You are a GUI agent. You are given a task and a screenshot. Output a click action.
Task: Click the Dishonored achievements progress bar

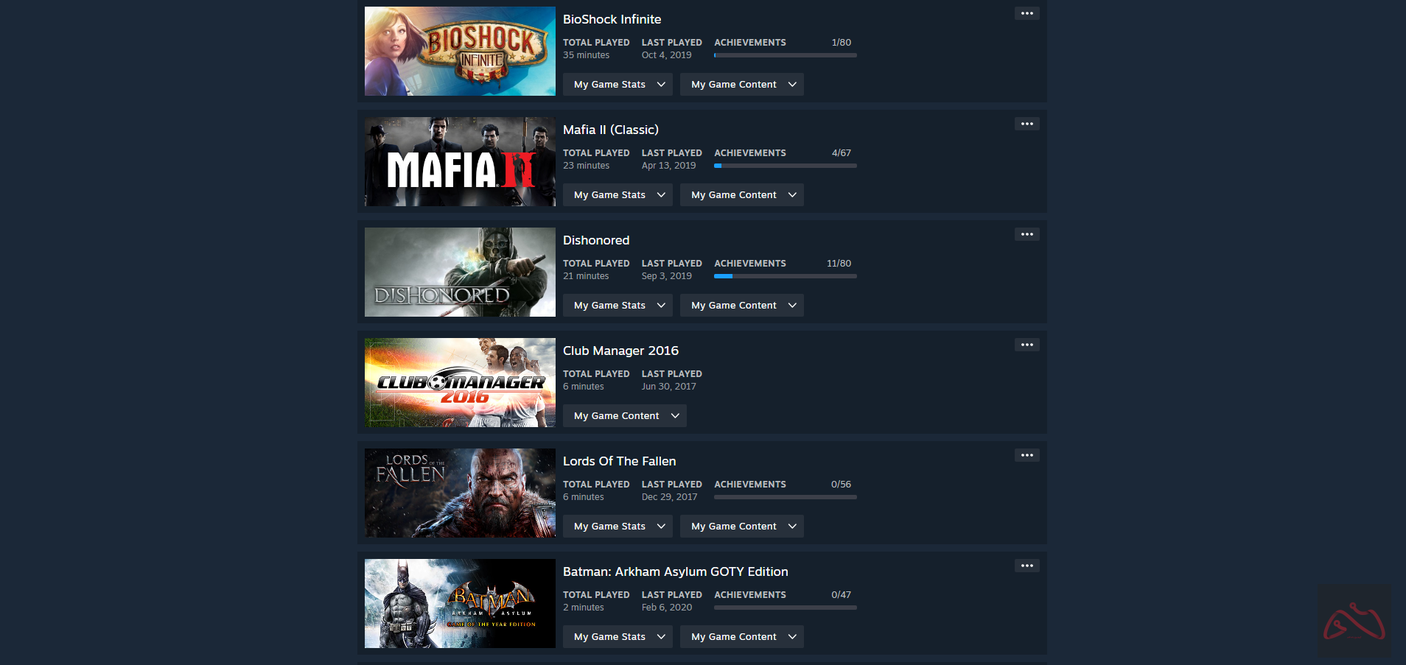tap(786, 276)
